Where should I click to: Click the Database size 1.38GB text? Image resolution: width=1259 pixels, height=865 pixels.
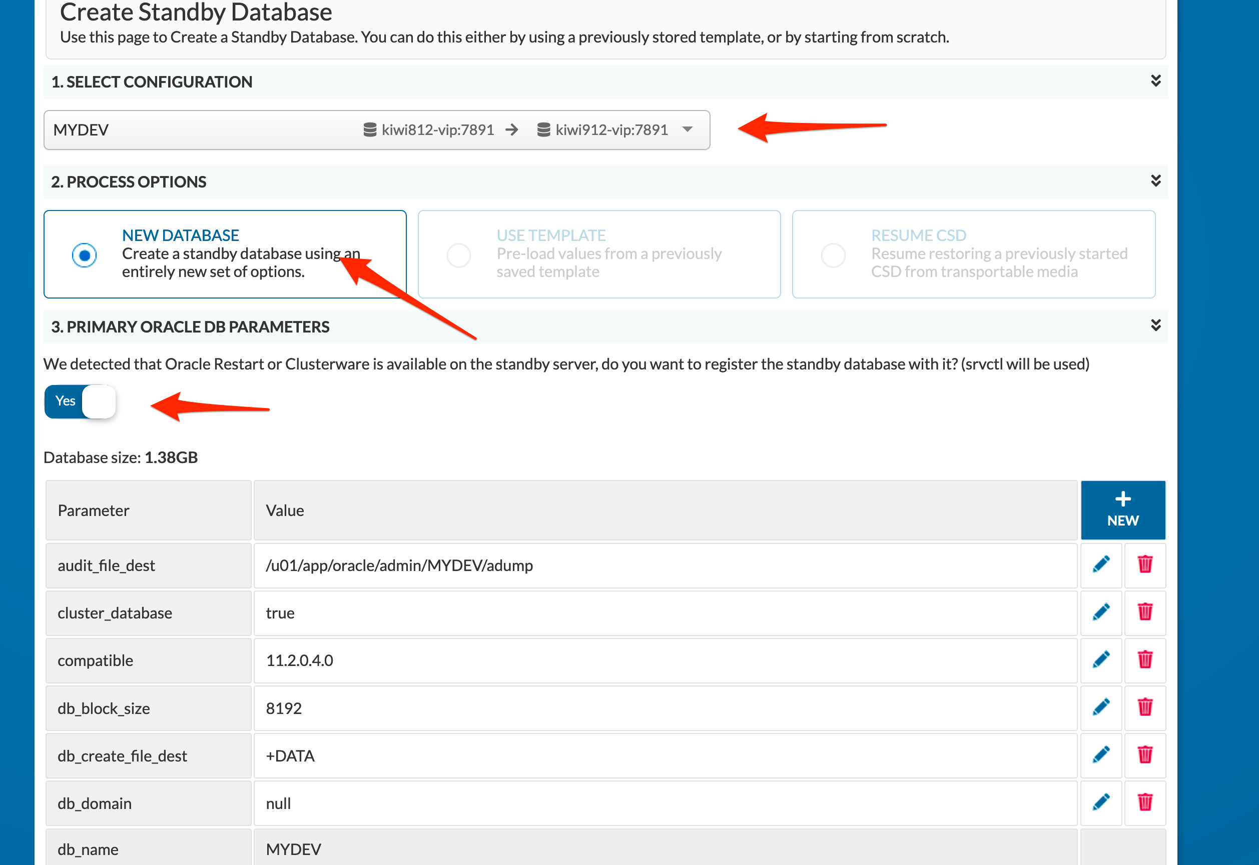pos(121,457)
